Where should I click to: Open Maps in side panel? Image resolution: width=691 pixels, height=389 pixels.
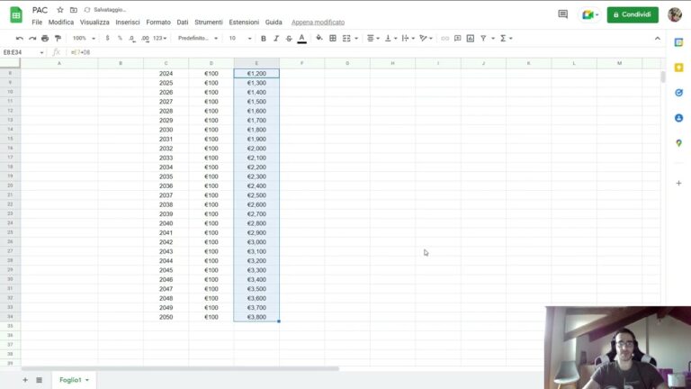click(678, 143)
